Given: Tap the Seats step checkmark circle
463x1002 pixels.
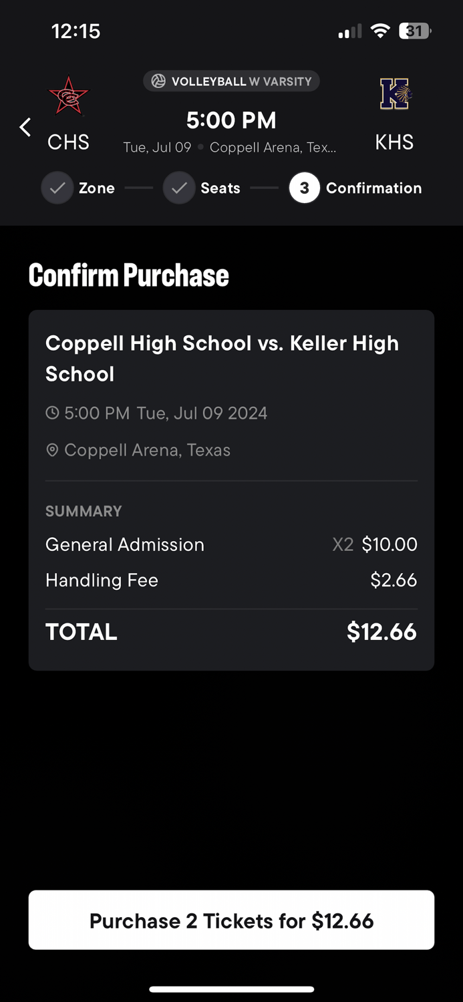Looking at the screenshot, I should 179,188.
